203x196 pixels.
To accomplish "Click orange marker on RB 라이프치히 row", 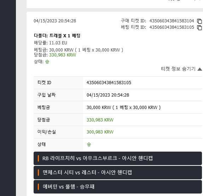I will (38, 158).
